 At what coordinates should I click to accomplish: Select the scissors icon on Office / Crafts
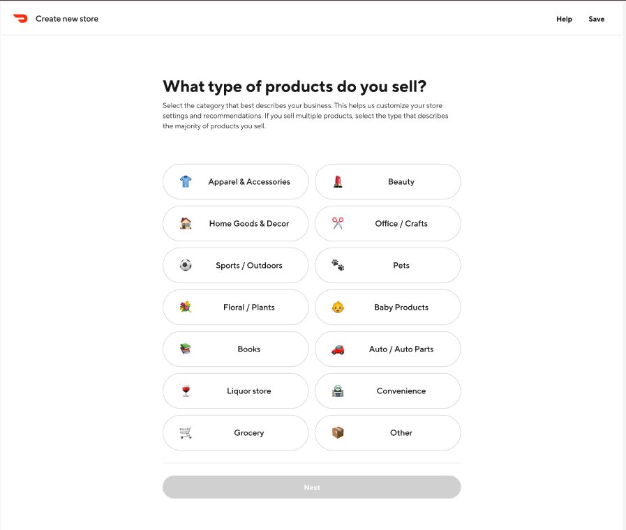[338, 223]
